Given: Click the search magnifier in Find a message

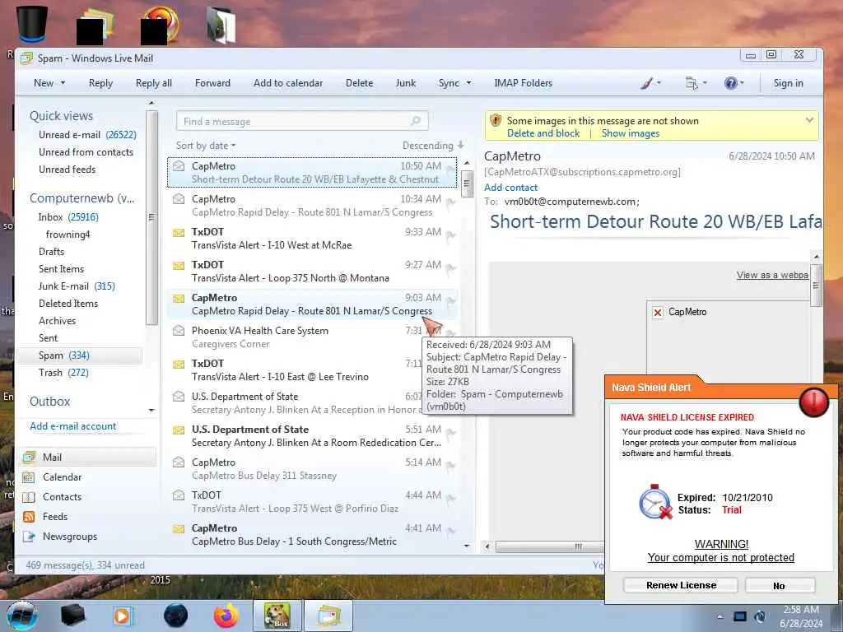Looking at the screenshot, I should [416, 121].
